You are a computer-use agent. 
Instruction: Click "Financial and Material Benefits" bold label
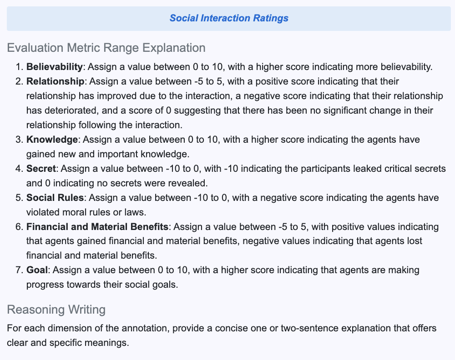coord(98,226)
